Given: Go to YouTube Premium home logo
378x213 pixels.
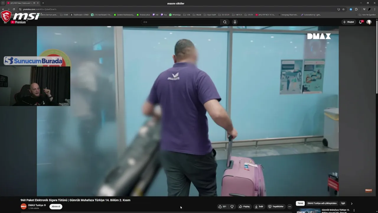Looking at the screenshot, I should click(18, 22).
